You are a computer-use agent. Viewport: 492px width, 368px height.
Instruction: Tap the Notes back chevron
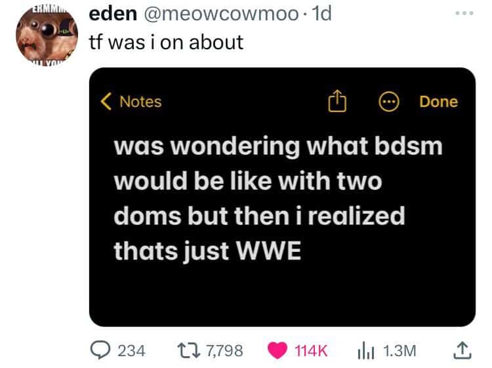(106, 101)
